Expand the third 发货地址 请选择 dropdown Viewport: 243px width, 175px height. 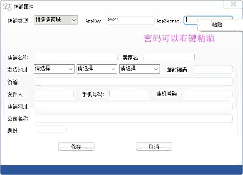[x=140, y=69]
